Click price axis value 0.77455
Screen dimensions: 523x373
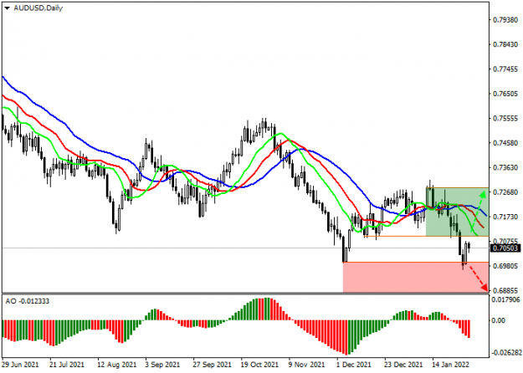[x=505, y=69]
